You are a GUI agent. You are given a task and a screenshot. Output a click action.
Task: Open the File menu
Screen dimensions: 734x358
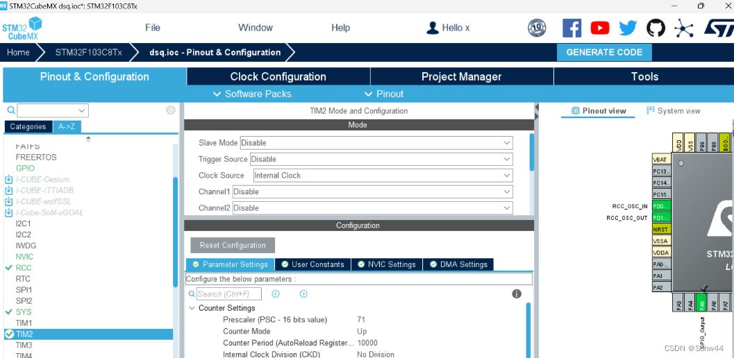pos(153,28)
